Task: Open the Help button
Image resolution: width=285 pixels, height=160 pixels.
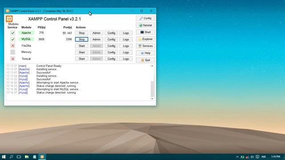Action: point(145,53)
